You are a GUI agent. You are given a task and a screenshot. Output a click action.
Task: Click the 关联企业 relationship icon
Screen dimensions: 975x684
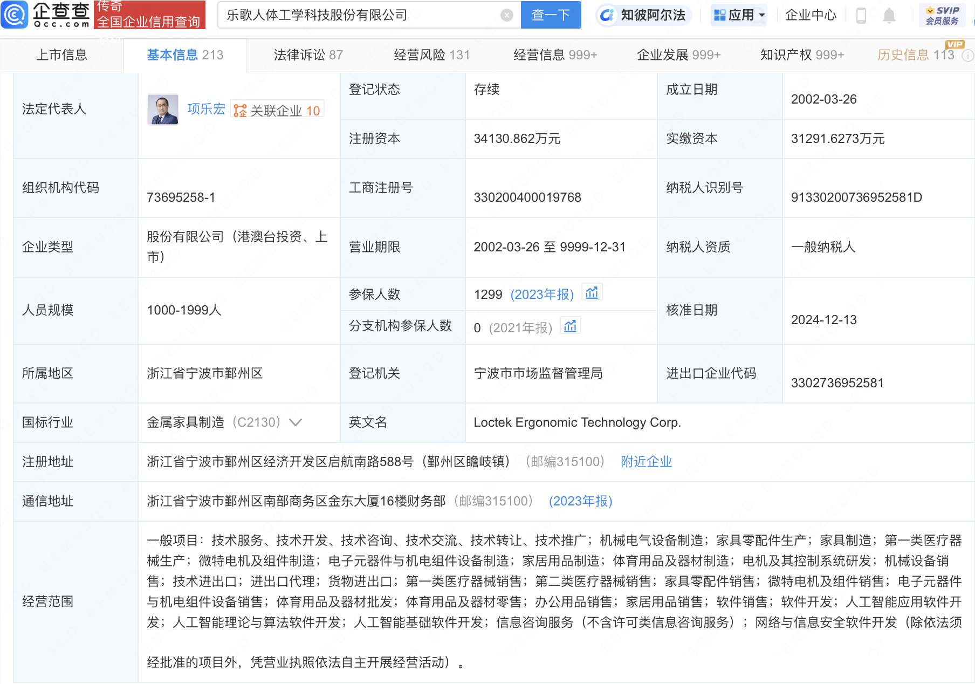[x=240, y=111]
